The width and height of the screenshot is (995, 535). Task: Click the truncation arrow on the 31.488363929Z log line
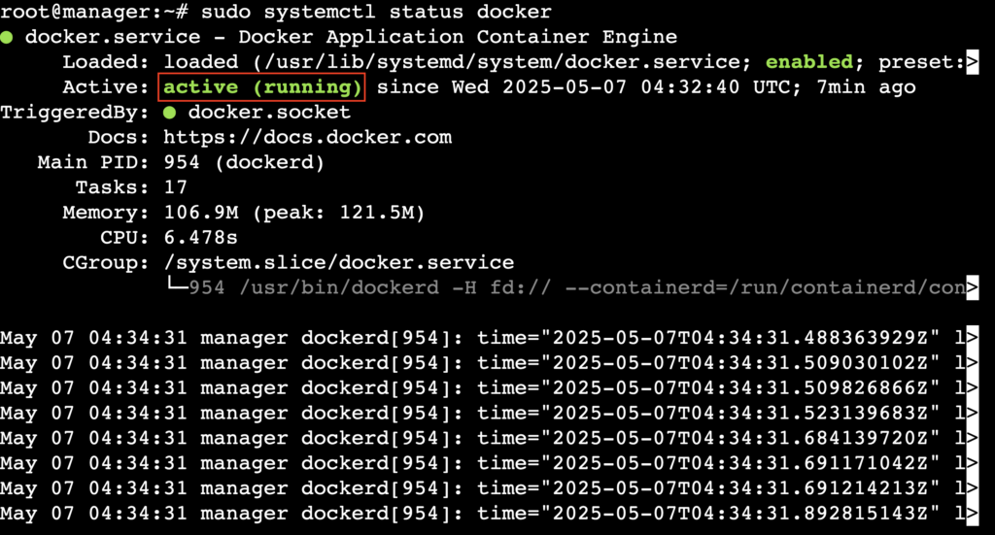click(972, 338)
